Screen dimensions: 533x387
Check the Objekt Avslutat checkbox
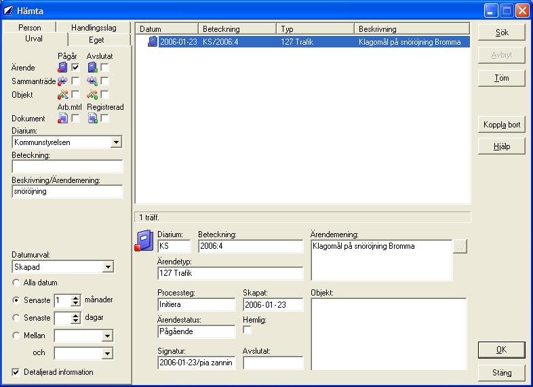click(x=104, y=94)
